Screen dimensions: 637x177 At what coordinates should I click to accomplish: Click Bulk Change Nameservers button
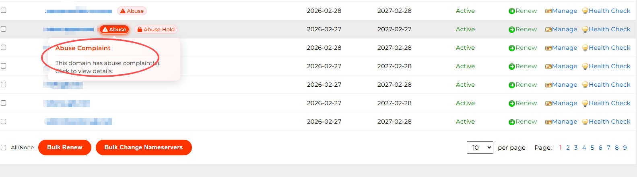tap(144, 147)
